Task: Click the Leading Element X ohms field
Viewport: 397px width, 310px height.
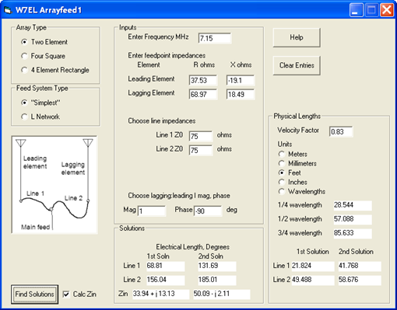Action: click(241, 80)
